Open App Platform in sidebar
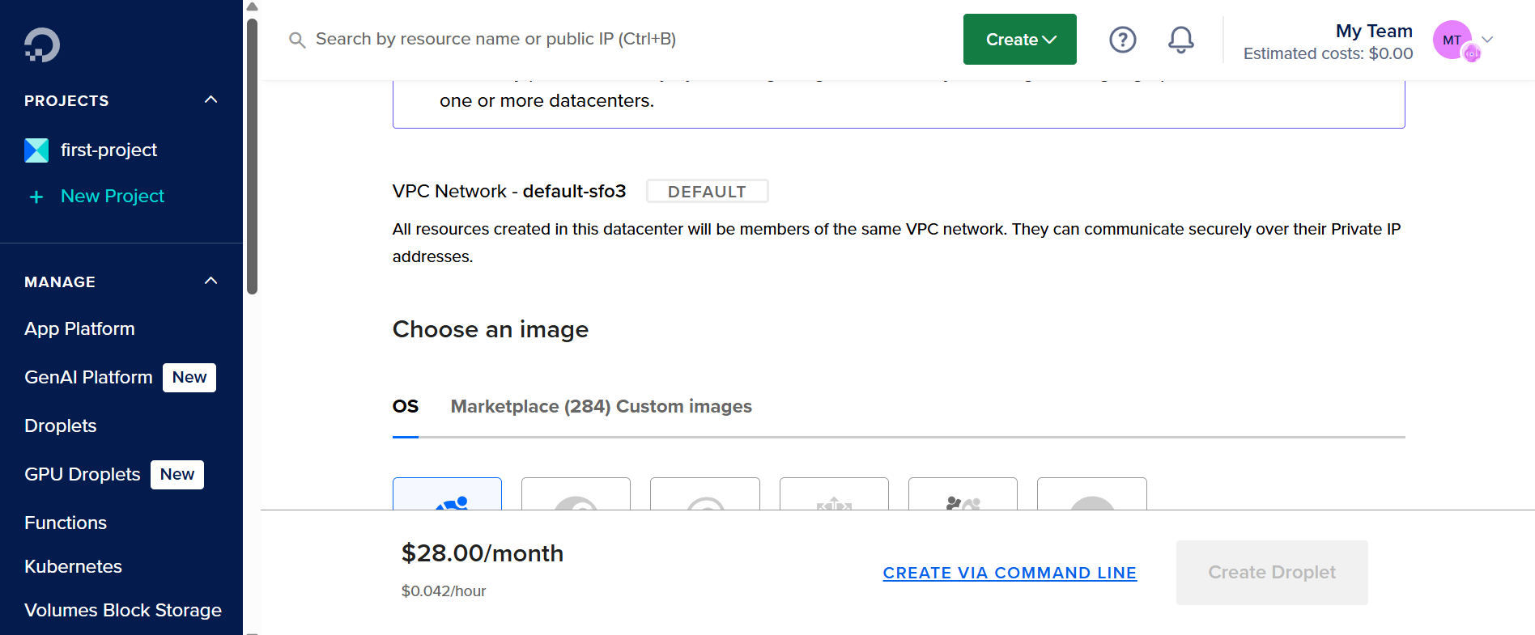 click(x=79, y=328)
